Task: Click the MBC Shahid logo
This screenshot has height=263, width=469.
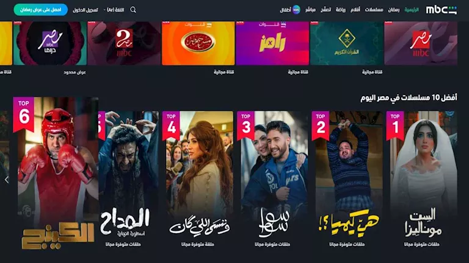Action: point(441,10)
